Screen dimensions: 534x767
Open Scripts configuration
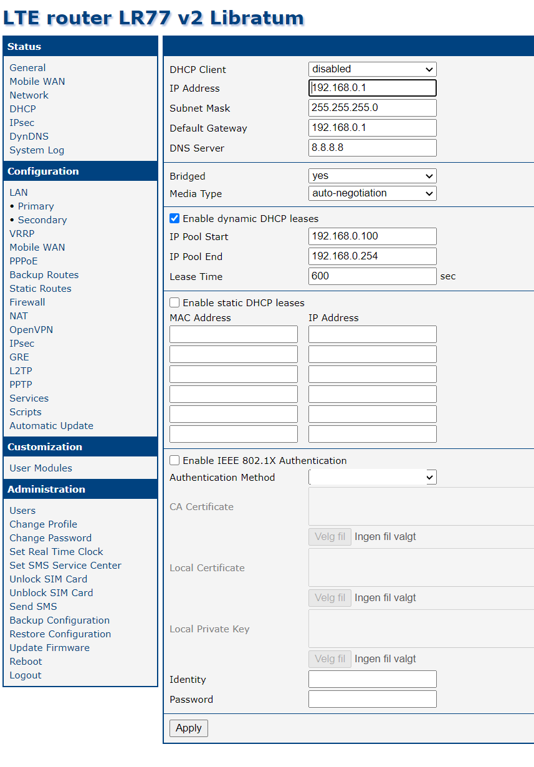click(x=26, y=412)
